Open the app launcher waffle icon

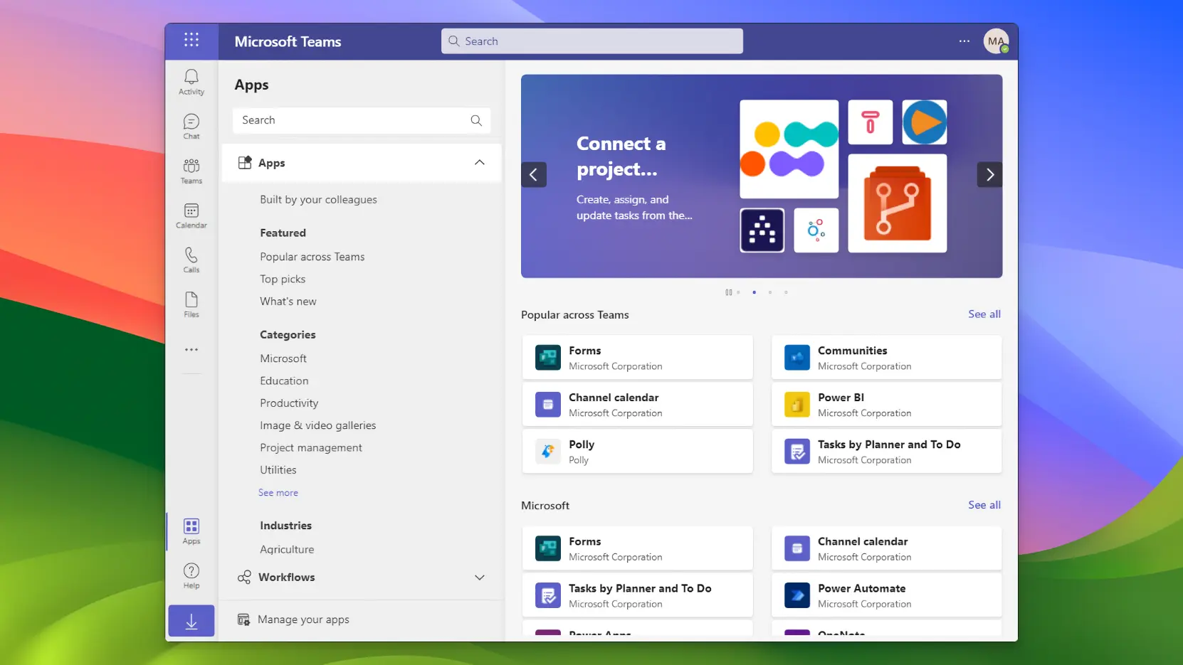[191, 41]
